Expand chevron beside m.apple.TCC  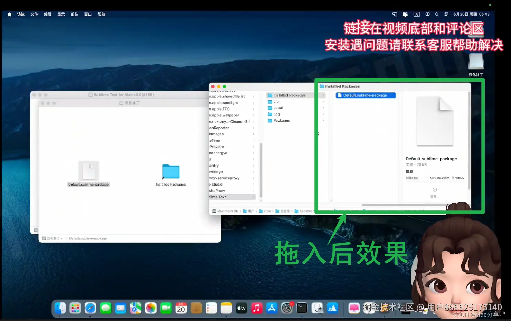(x=254, y=109)
